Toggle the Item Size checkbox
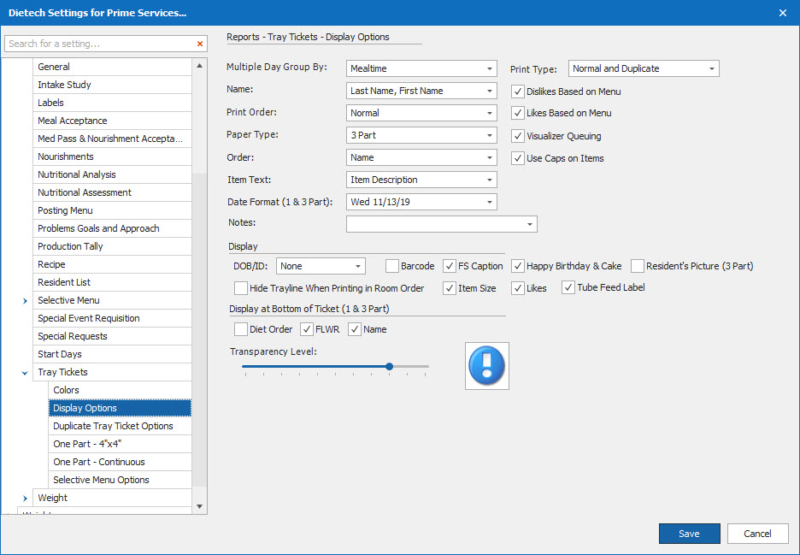800x555 pixels. [x=449, y=288]
